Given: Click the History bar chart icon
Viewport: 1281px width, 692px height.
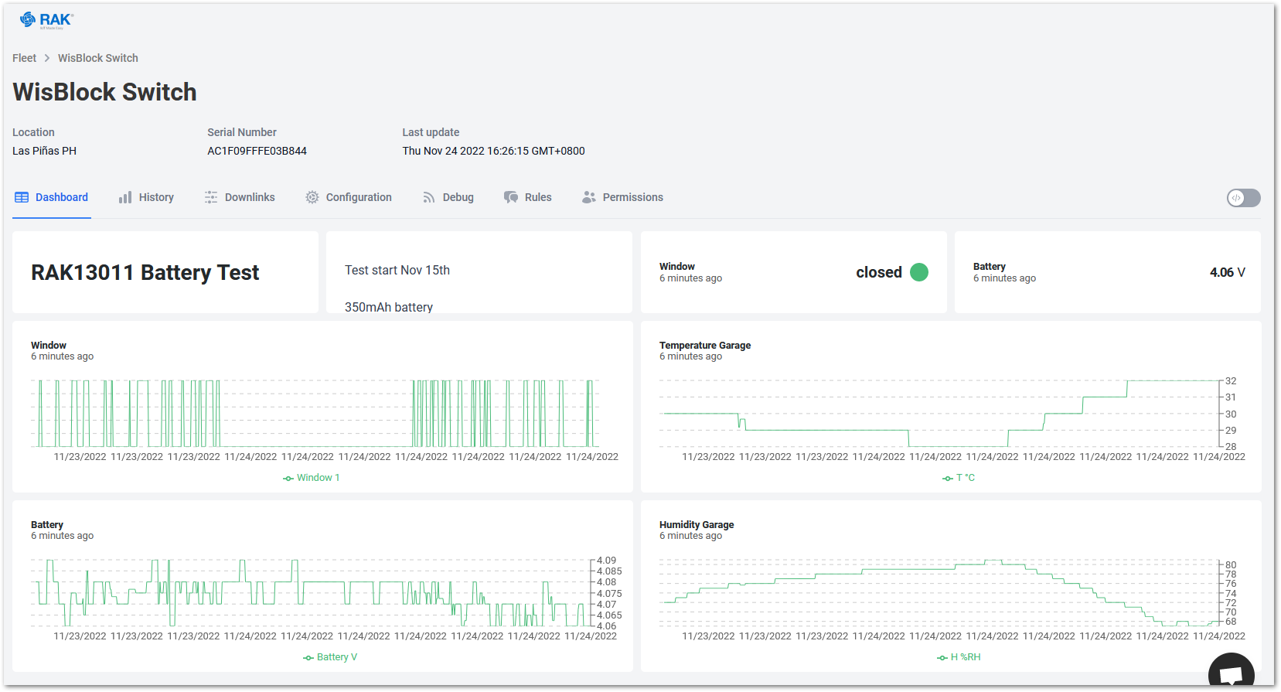Looking at the screenshot, I should pyautogui.click(x=125, y=197).
